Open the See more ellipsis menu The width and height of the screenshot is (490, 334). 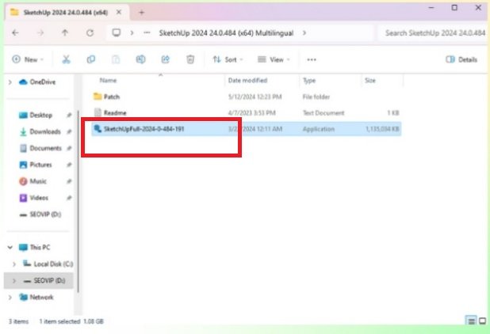pyautogui.click(x=312, y=59)
